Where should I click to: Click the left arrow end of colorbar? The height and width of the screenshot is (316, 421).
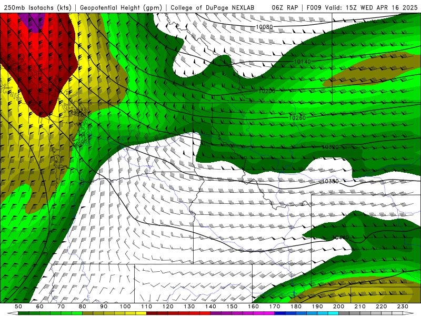click(x=13, y=313)
